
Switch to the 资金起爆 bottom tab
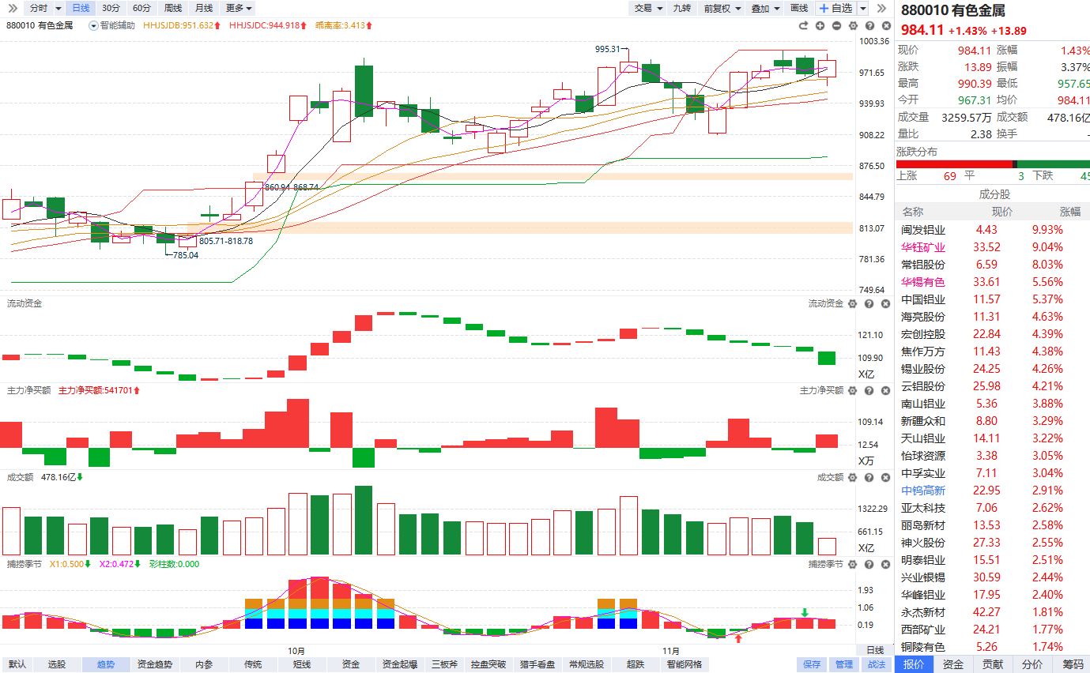coord(402,664)
